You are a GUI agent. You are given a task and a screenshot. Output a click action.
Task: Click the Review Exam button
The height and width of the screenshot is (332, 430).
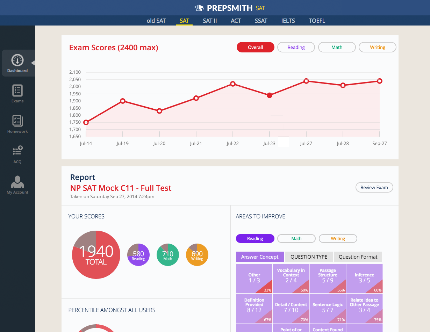374,187
